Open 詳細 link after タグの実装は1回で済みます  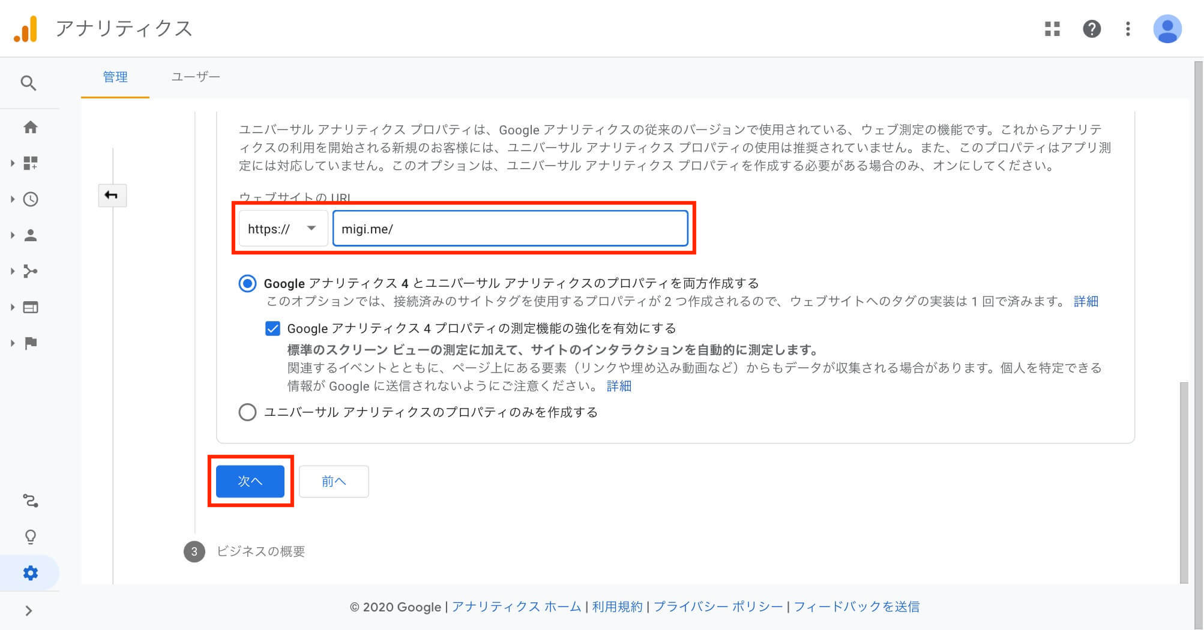tap(1086, 301)
